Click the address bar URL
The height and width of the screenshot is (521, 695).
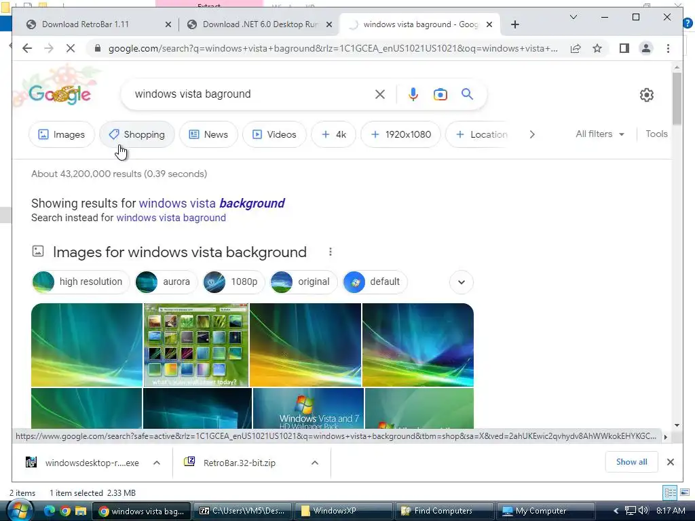click(333, 48)
